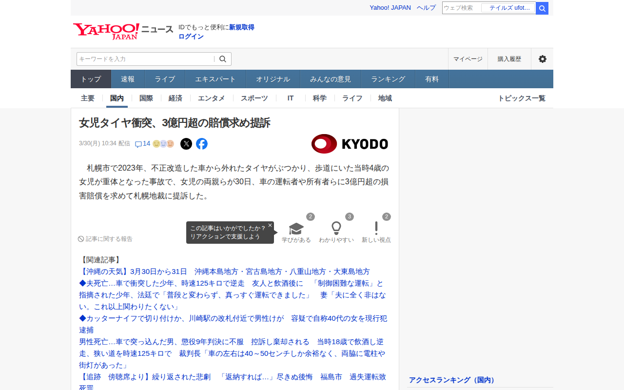Switch to the 国際 category

(x=146, y=98)
